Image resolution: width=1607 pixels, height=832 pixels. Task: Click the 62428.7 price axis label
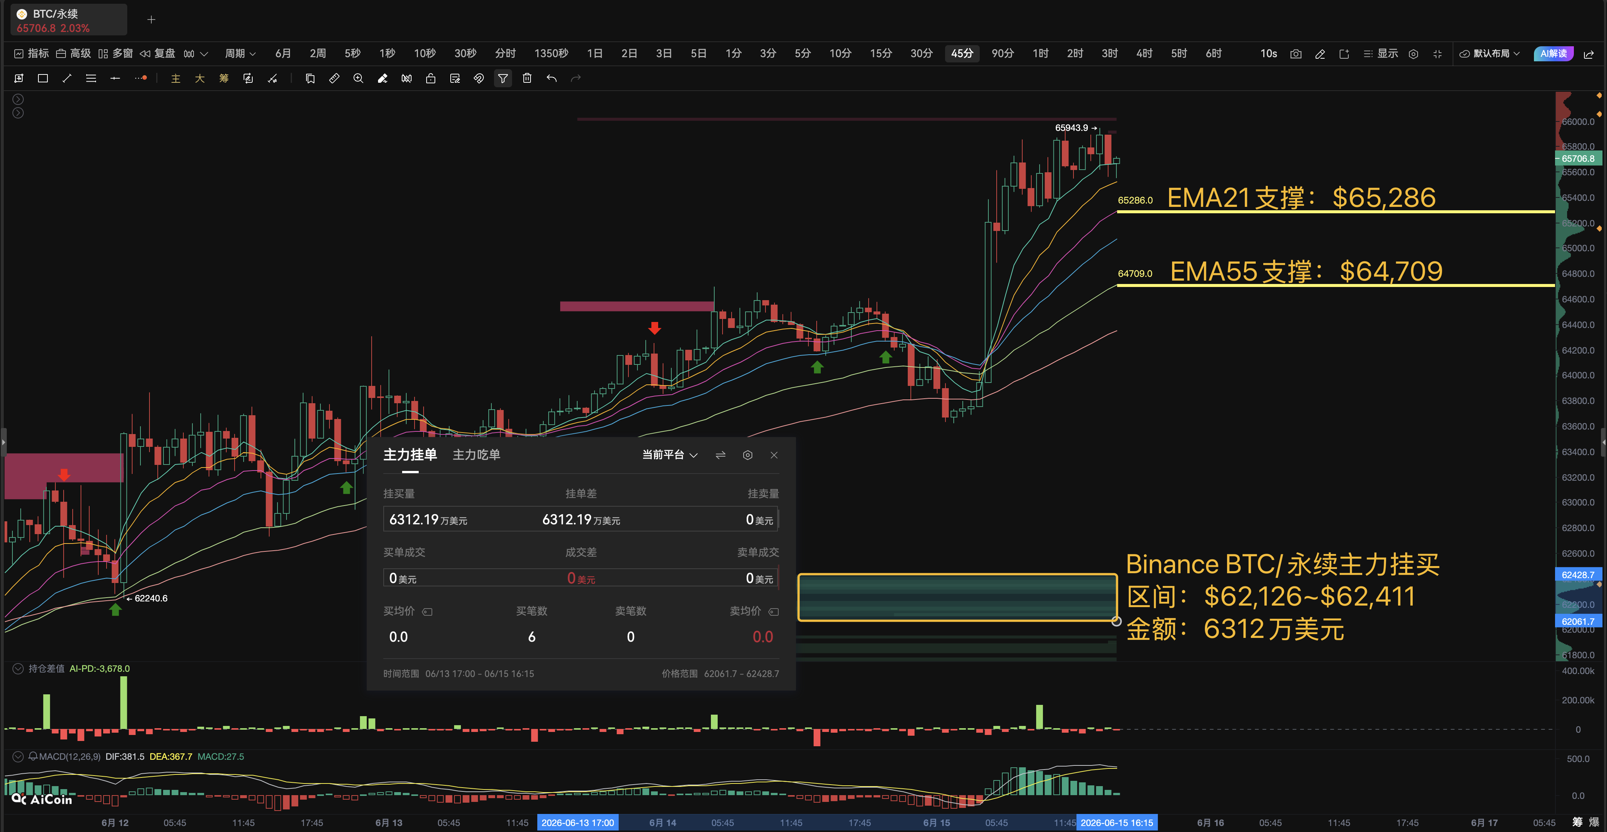(x=1578, y=575)
